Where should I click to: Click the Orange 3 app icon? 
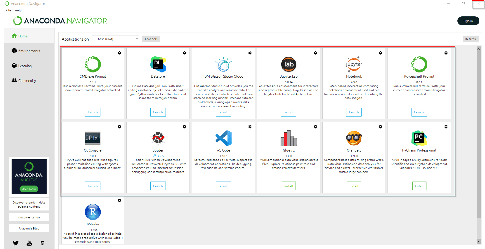[x=354, y=138]
